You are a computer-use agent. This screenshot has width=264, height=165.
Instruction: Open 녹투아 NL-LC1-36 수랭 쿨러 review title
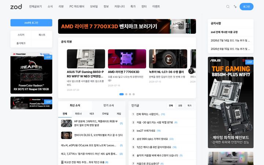[166, 72]
